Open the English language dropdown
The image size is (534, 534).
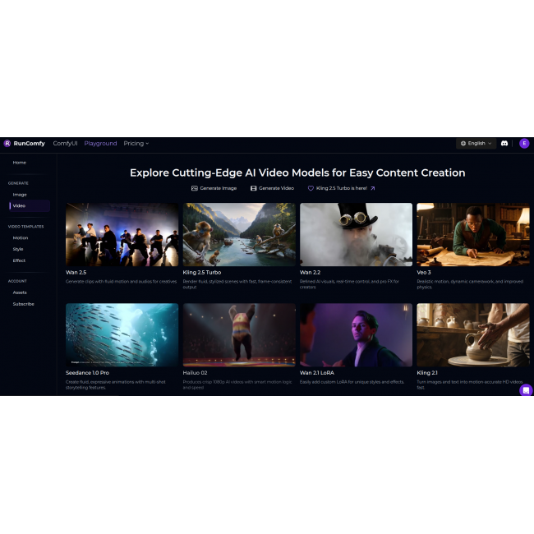[476, 143]
